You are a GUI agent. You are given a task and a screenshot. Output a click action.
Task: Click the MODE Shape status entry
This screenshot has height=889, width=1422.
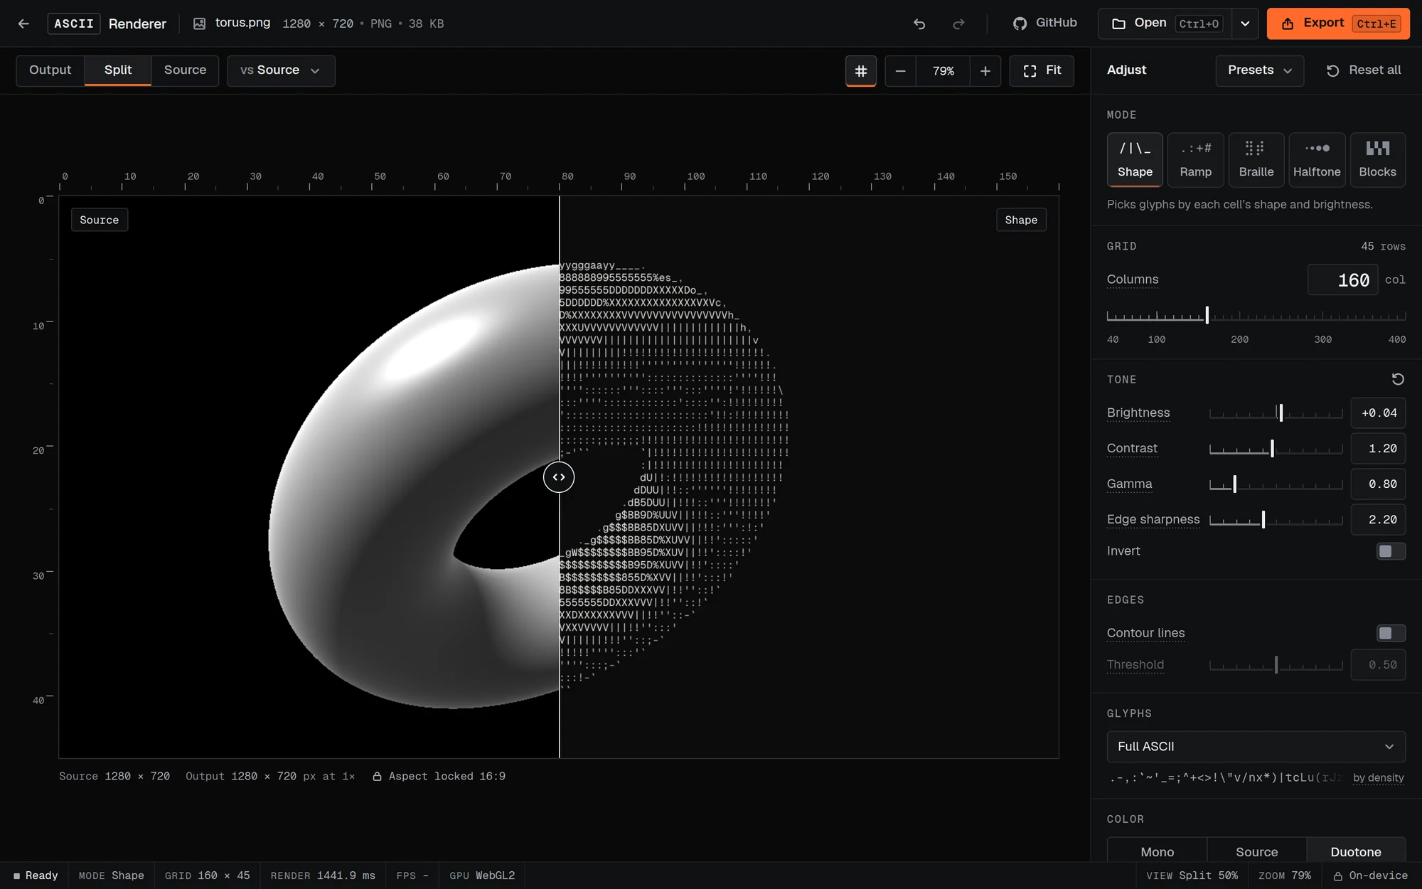click(x=111, y=875)
